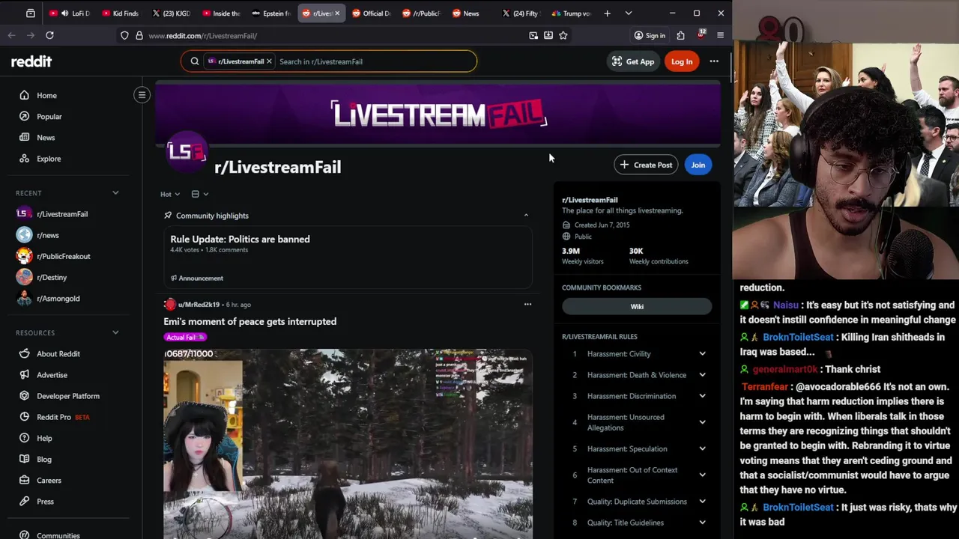Open the view layout dropdown

pyautogui.click(x=199, y=194)
